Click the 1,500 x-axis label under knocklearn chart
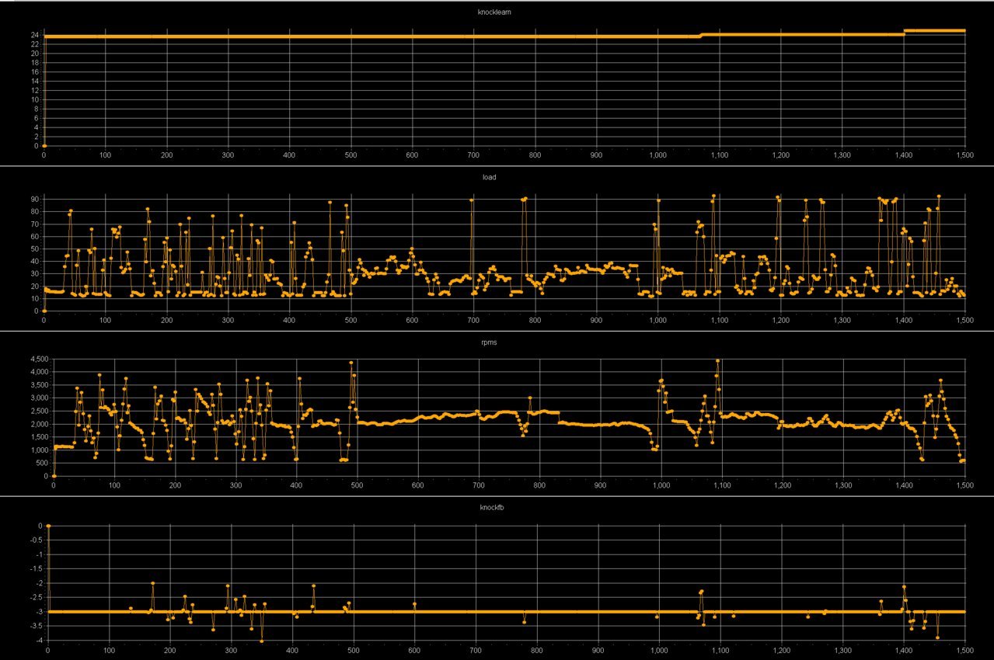 click(964, 155)
